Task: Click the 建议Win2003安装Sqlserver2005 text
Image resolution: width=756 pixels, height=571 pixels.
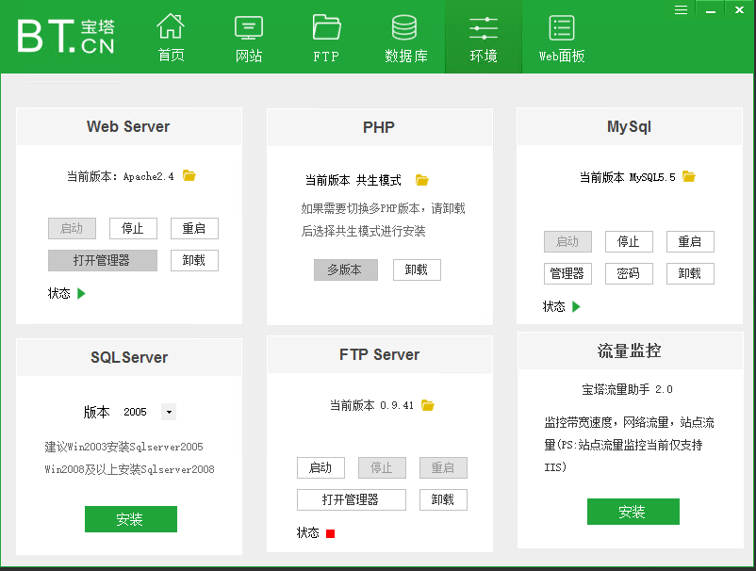Action: (x=123, y=447)
